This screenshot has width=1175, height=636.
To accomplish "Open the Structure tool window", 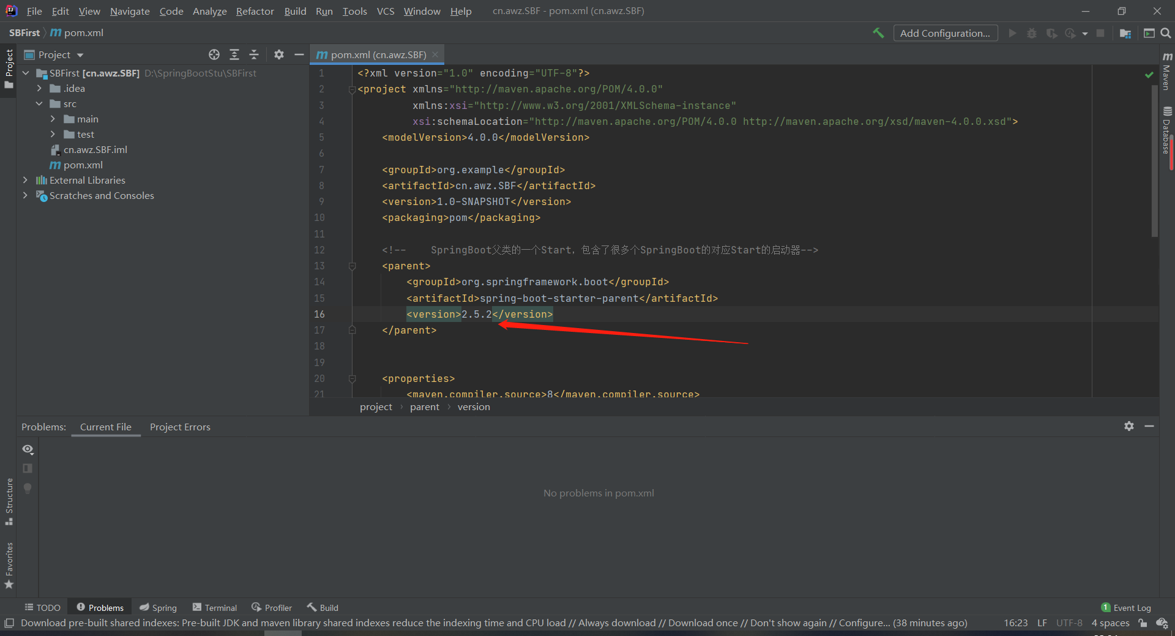I will pyautogui.click(x=9, y=501).
